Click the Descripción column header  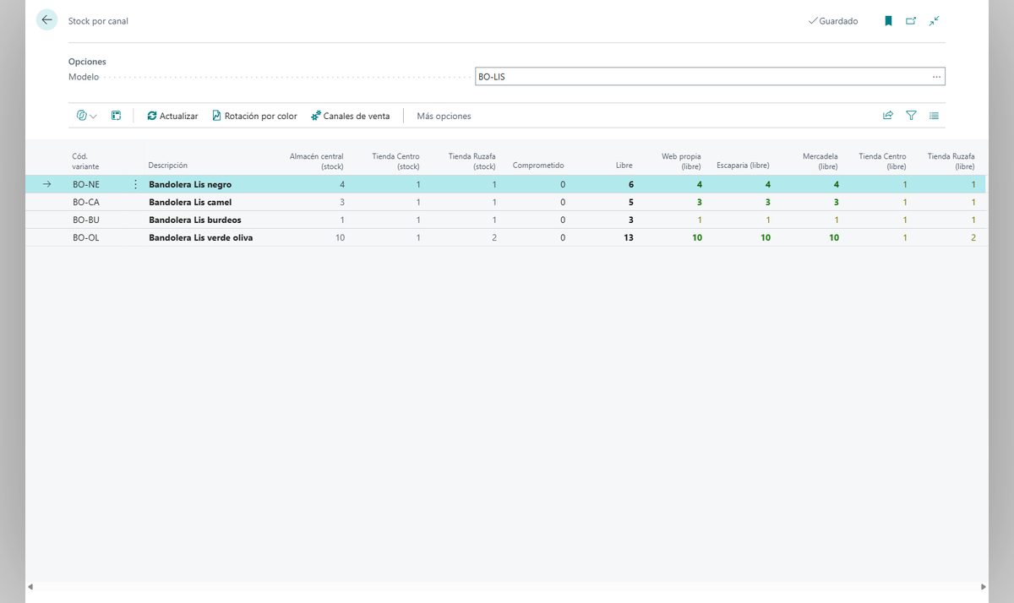(x=167, y=166)
